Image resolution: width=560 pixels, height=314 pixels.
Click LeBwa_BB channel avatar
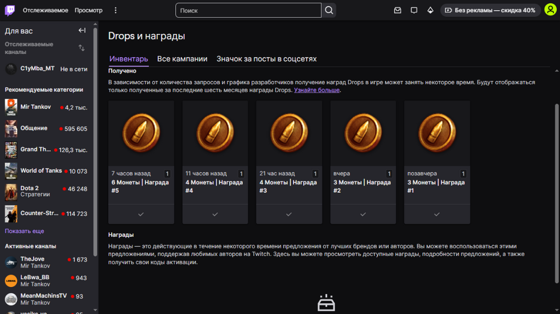(x=11, y=281)
